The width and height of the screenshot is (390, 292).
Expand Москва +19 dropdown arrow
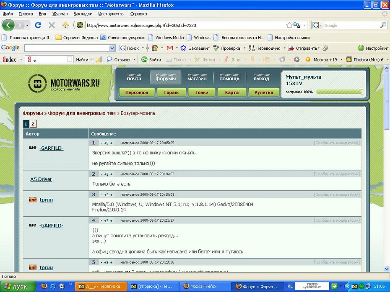pyautogui.click(x=341, y=59)
